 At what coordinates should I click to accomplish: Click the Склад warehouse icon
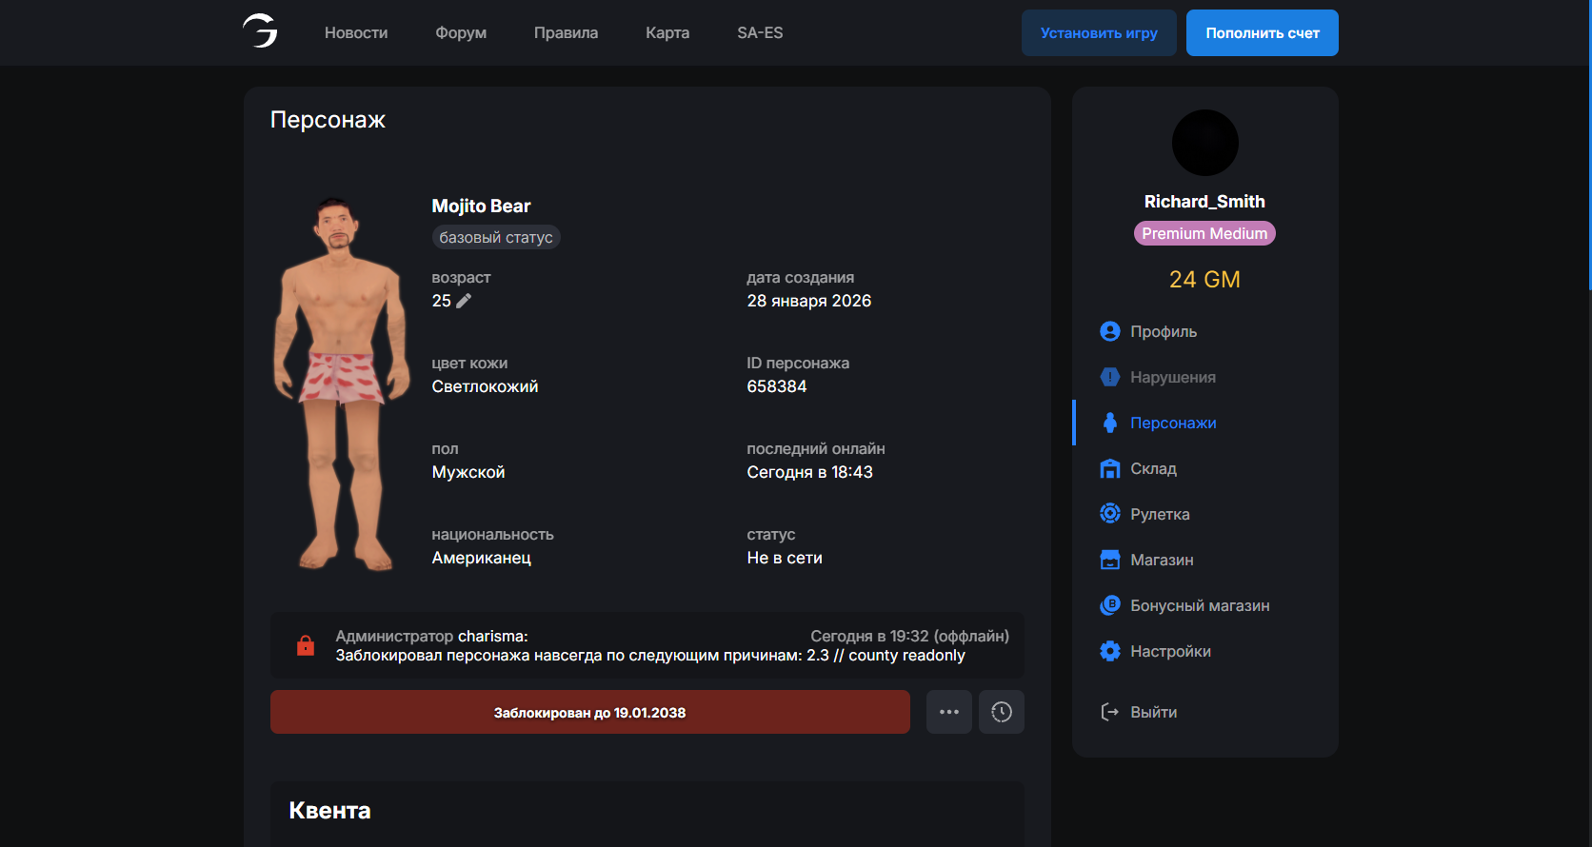click(1109, 468)
